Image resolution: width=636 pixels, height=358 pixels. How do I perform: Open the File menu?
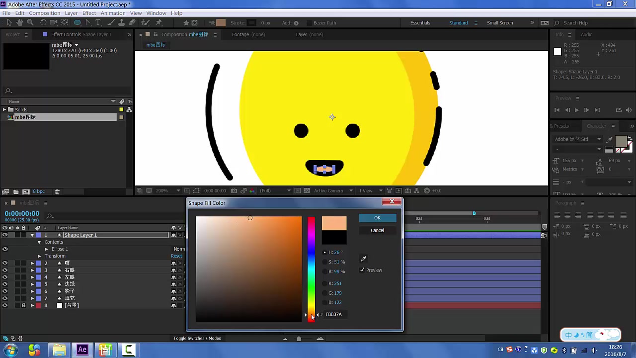coord(6,13)
